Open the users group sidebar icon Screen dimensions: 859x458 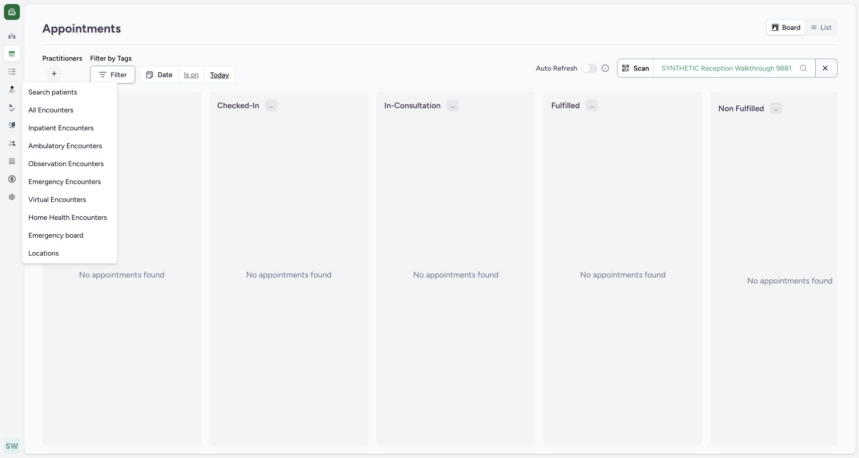coord(12,143)
